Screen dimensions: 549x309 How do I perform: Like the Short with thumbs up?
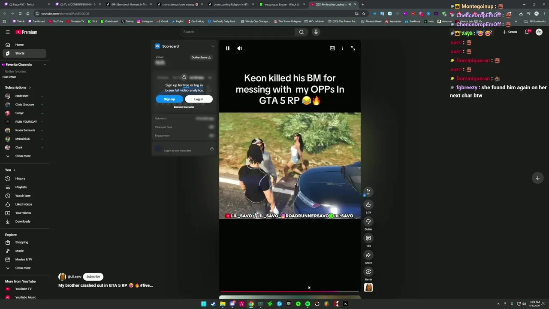coord(368,205)
